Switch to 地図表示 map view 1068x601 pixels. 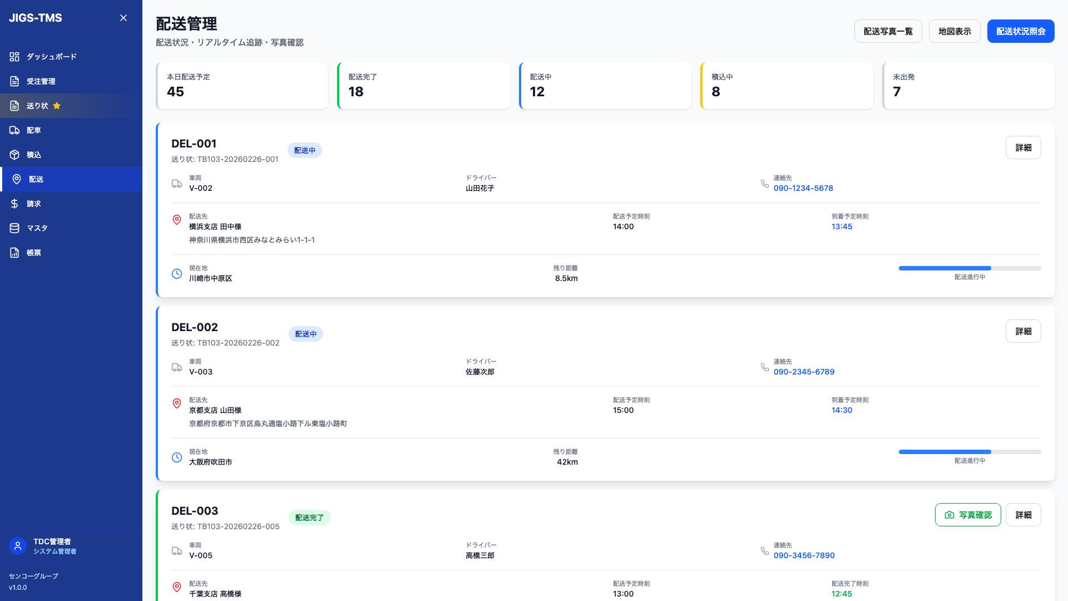955,31
